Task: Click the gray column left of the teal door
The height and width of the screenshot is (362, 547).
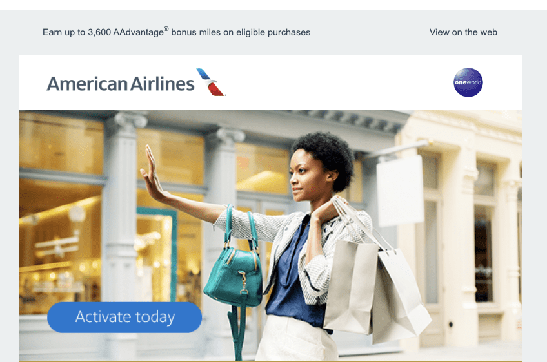Action: point(121,216)
